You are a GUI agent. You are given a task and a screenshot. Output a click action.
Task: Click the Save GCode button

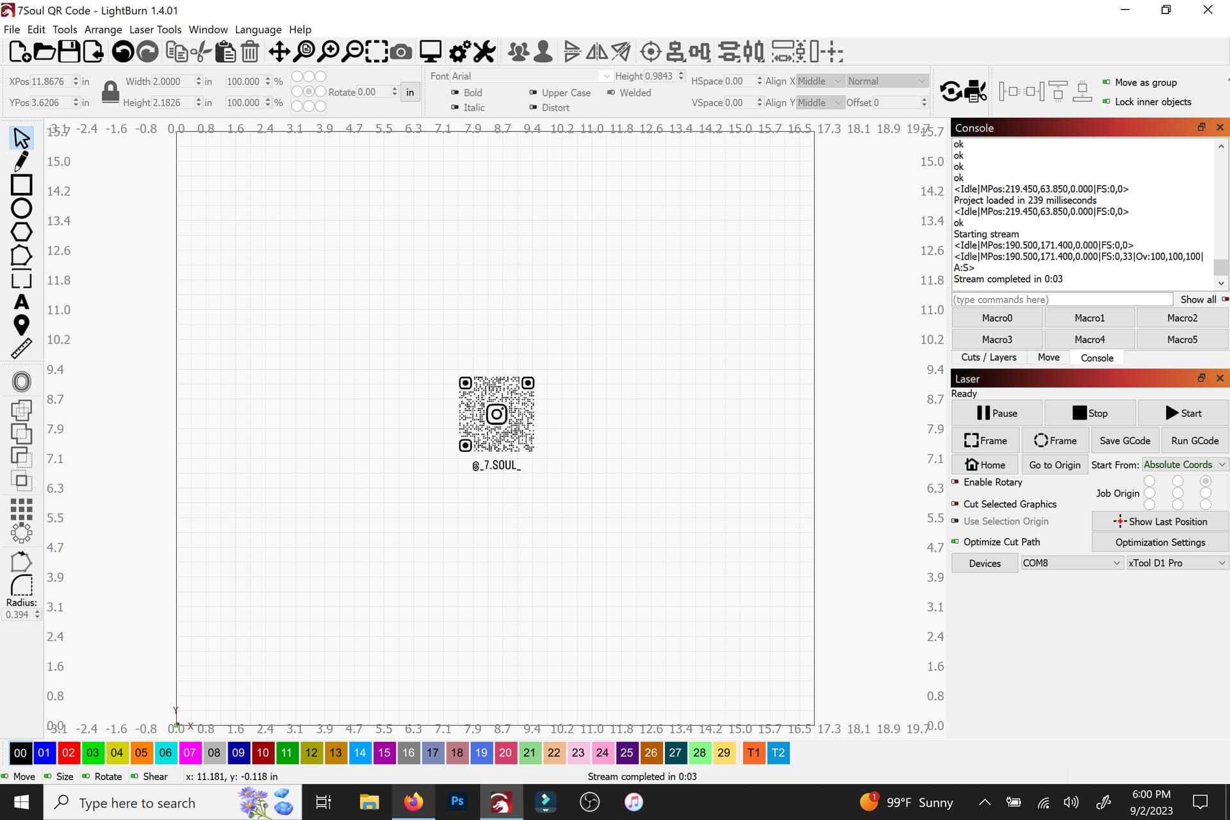(1125, 441)
